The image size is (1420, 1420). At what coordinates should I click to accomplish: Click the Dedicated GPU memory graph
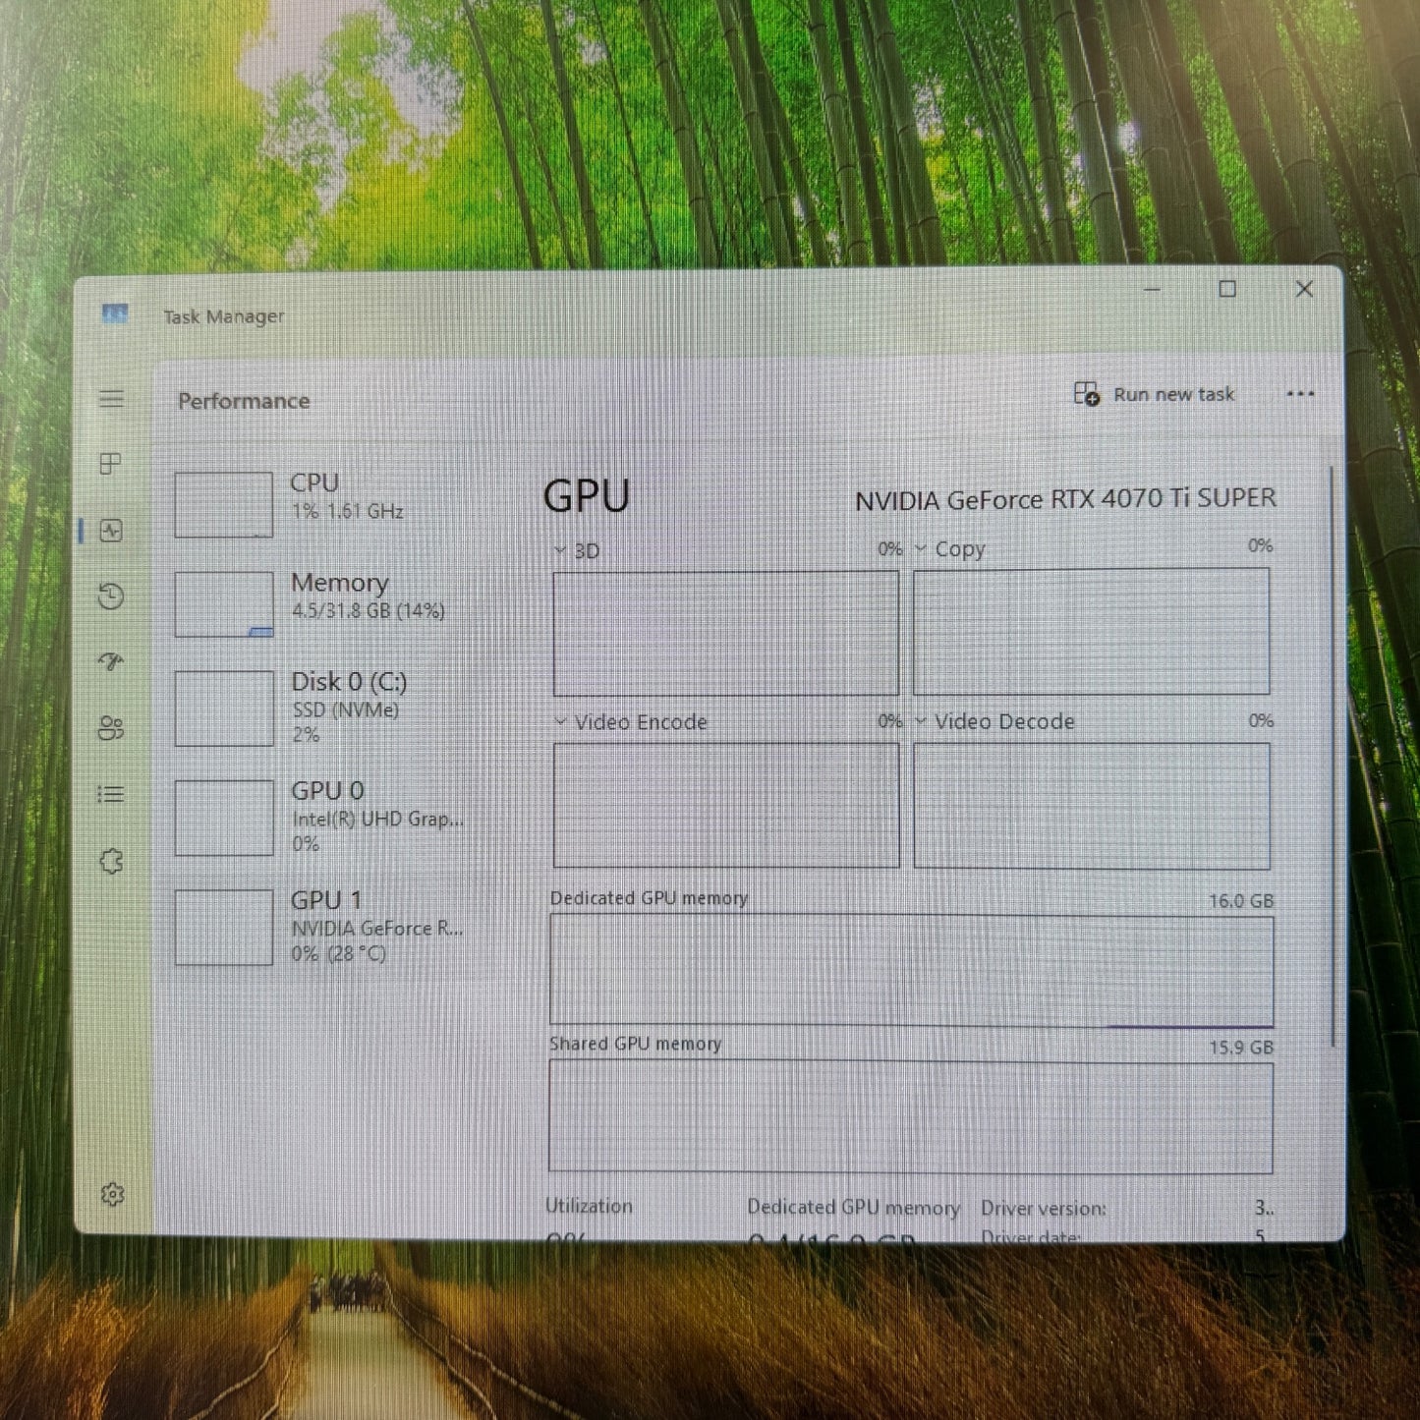tap(912, 971)
